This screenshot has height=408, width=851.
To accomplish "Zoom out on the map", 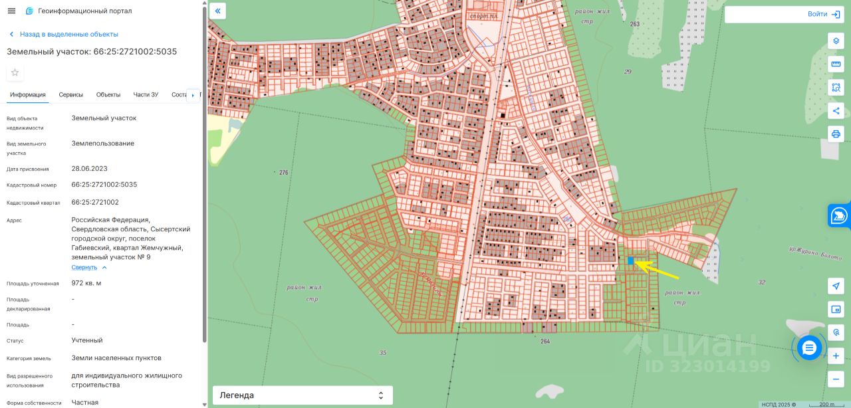I will pos(836,379).
